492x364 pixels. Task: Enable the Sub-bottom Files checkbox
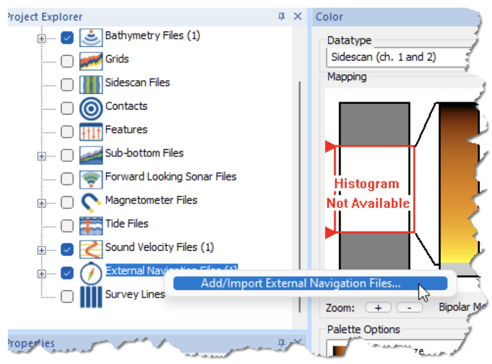[x=67, y=155]
